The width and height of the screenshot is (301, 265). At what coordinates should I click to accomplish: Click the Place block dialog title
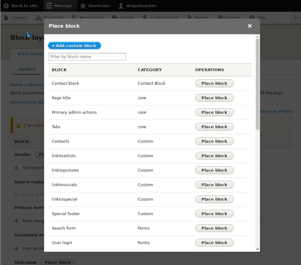(x=64, y=26)
